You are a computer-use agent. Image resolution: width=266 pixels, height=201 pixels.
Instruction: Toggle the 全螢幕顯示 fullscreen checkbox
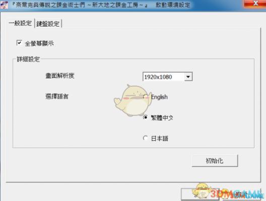[19, 43]
